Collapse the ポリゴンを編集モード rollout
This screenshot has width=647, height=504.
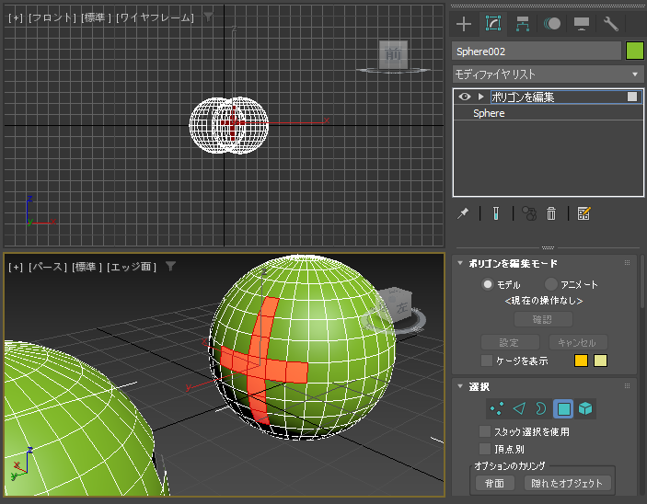(460, 263)
